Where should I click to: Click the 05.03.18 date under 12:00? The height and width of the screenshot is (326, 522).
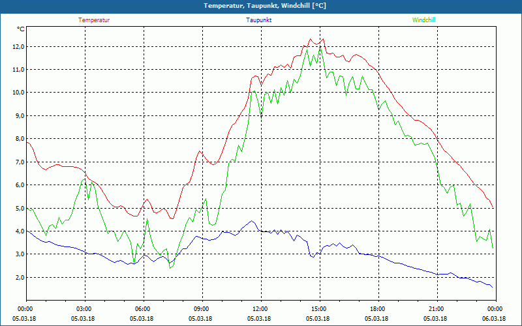[x=259, y=319]
